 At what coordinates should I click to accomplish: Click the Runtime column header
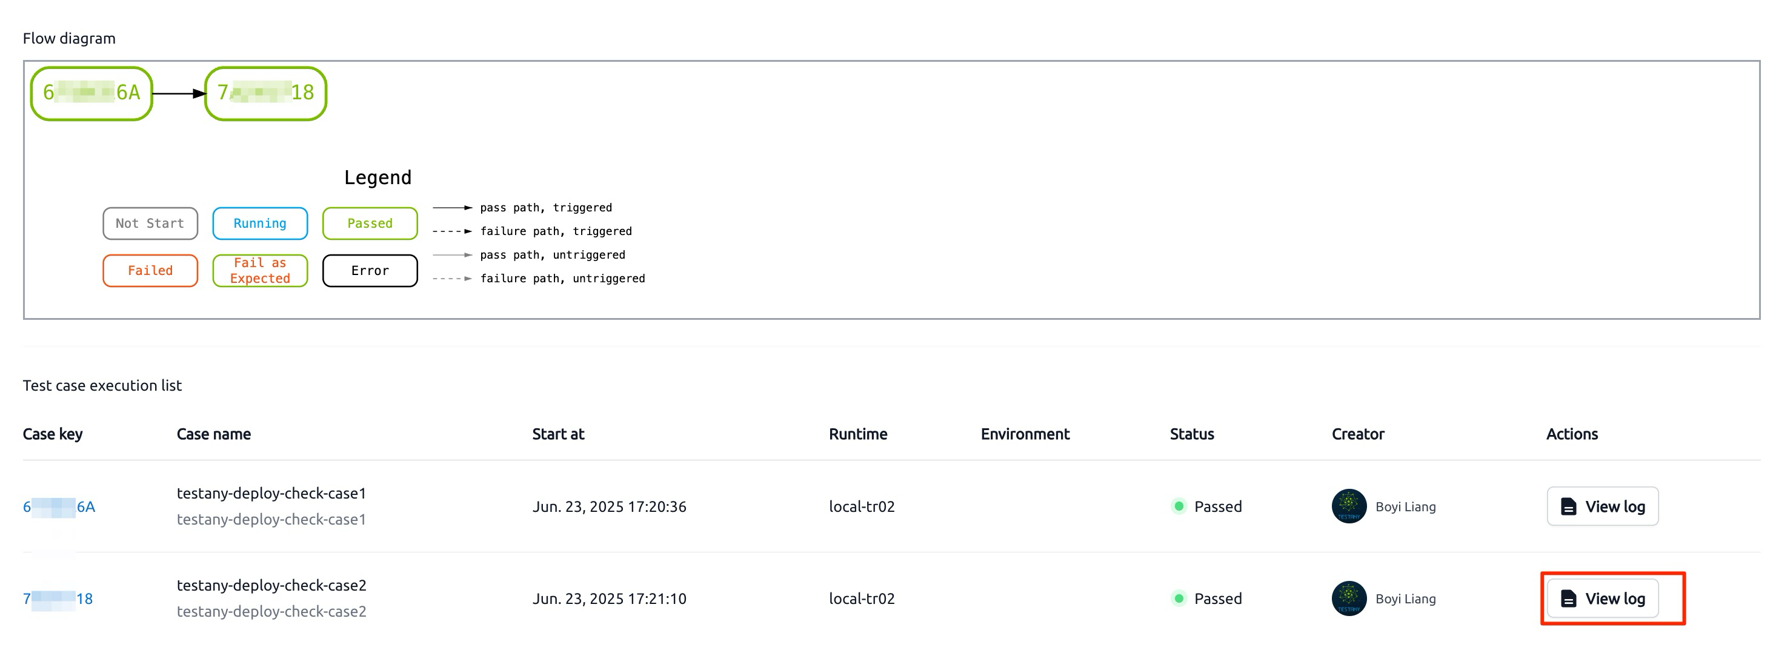[858, 434]
